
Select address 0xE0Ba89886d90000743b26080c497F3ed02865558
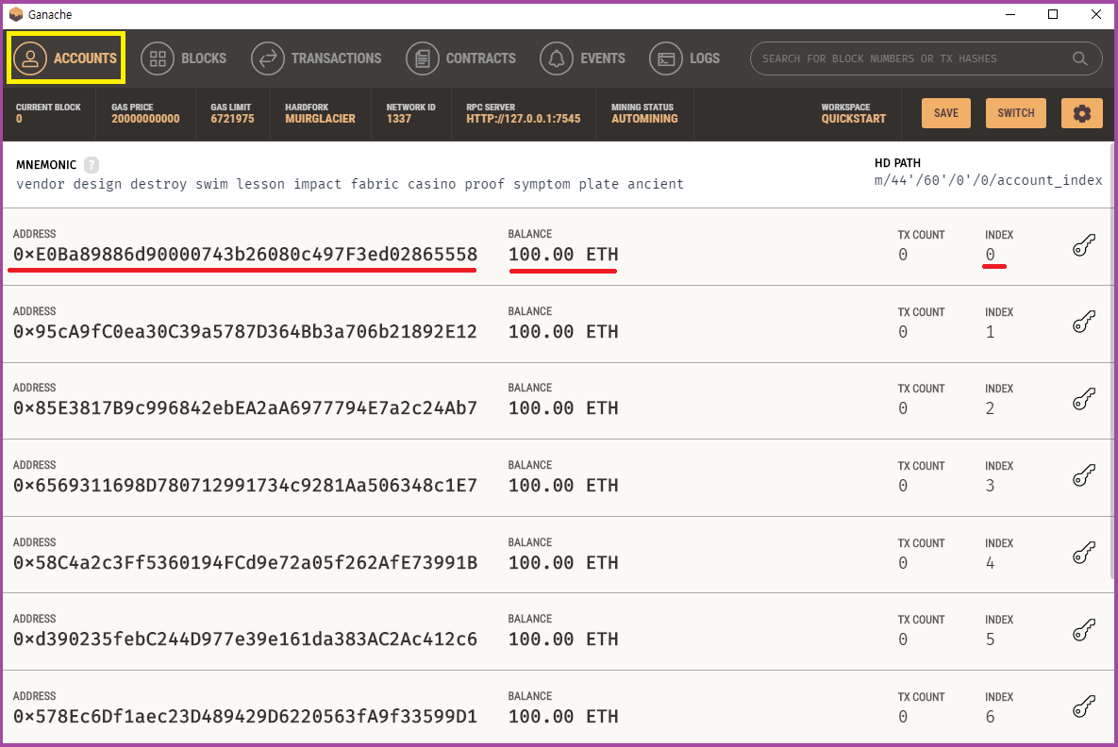tap(245, 255)
